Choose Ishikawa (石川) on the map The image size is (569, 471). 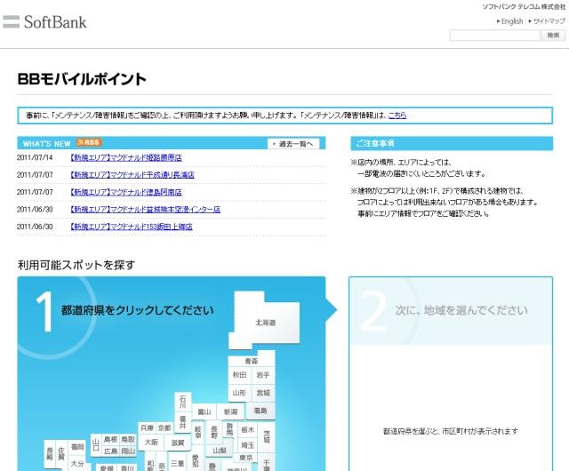tap(182, 401)
